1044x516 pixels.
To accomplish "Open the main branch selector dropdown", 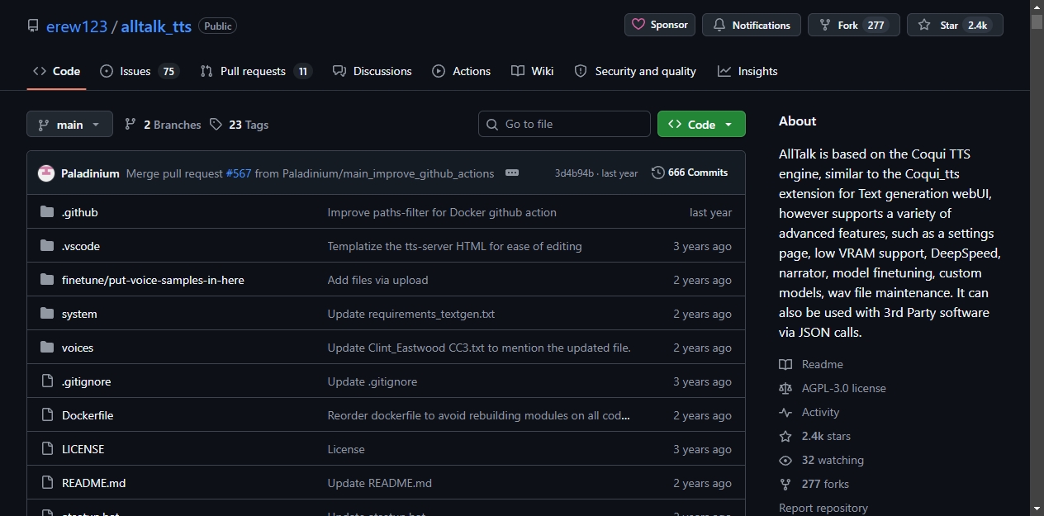I will coord(69,125).
